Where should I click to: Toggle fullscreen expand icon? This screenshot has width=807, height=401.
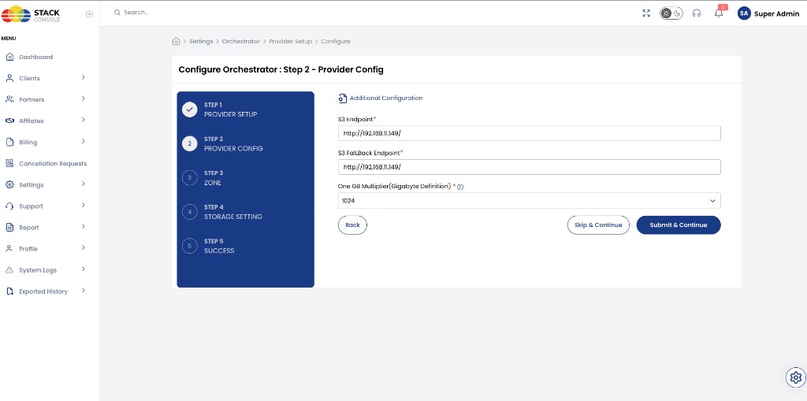coord(646,13)
